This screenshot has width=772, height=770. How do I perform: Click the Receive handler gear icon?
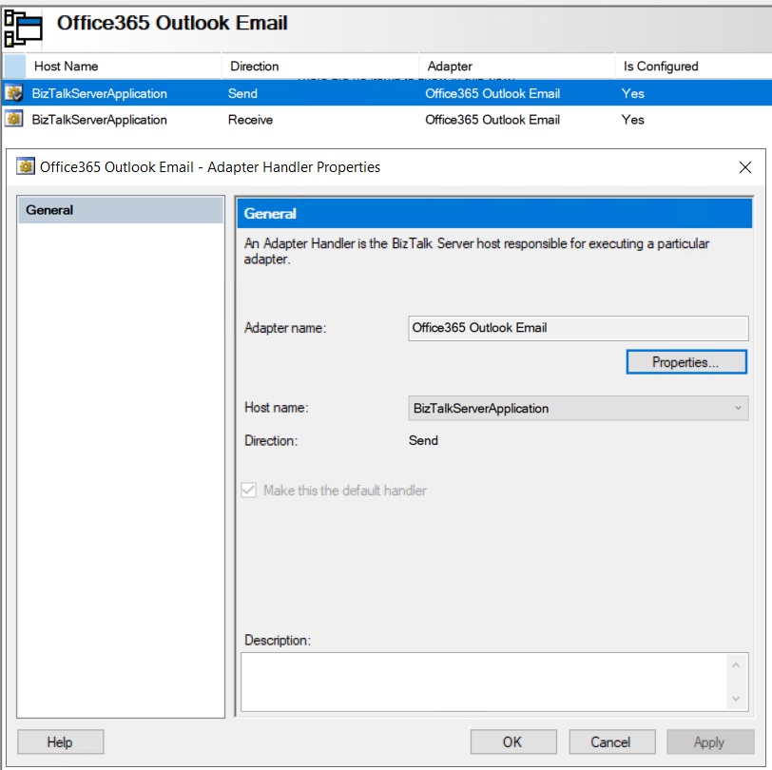click(11, 119)
